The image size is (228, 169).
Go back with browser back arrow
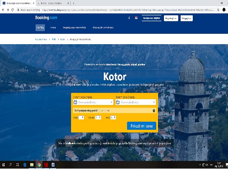click(3, 10)
